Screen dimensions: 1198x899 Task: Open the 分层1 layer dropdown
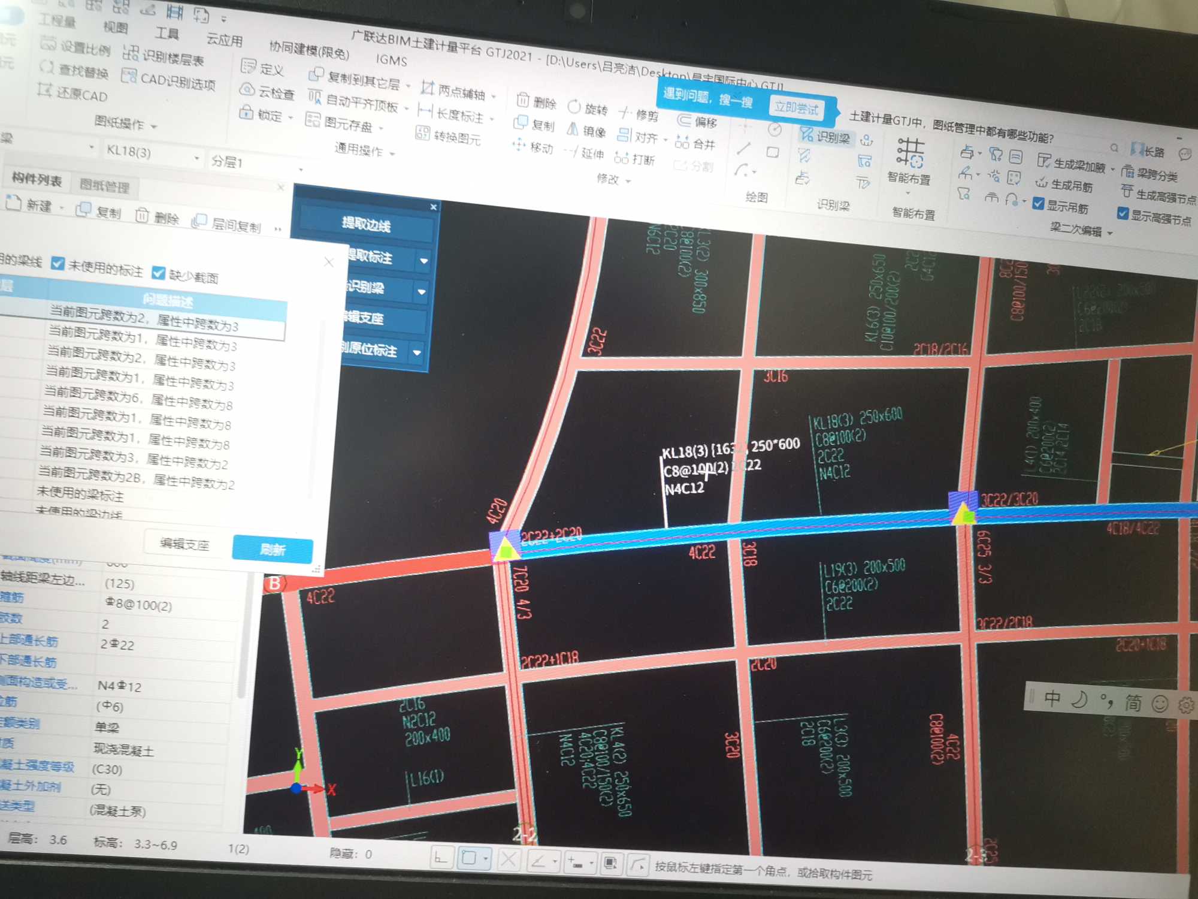tap(301, 170)
